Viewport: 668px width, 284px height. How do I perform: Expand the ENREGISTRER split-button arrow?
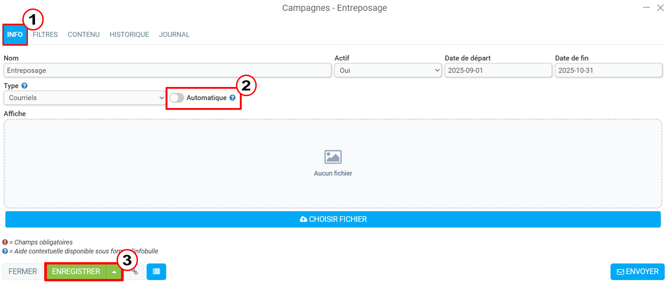coord(114,272)
